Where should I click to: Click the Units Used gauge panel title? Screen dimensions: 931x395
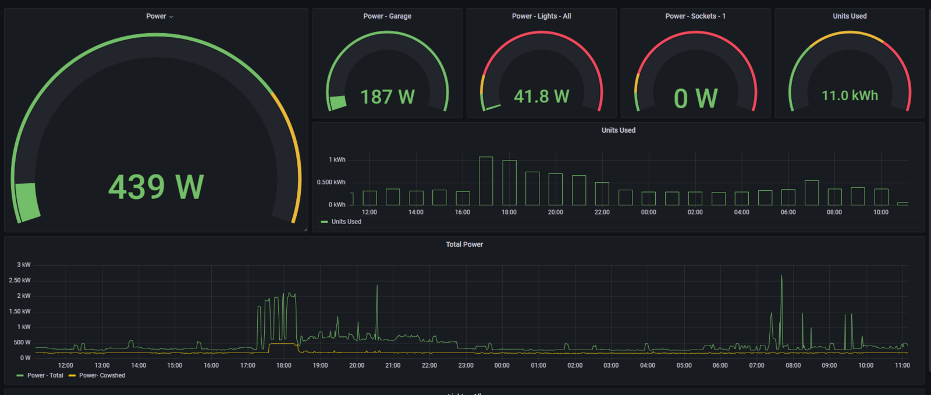tap(849, 16)
